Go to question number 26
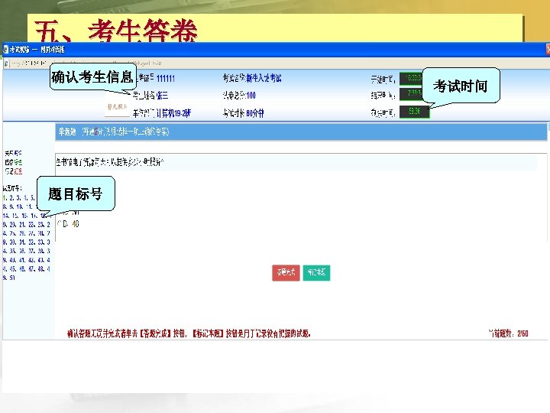Viewport: 550px width, 413px height. [x=22, y=234]
